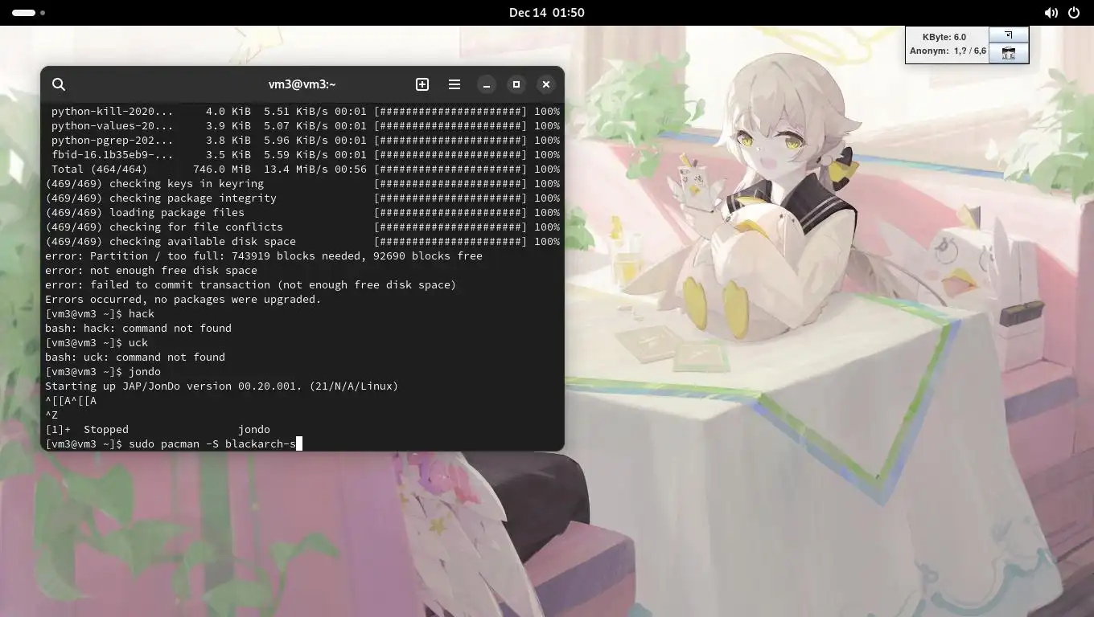Click the 'Partition / too full' error line

(264, 255)
